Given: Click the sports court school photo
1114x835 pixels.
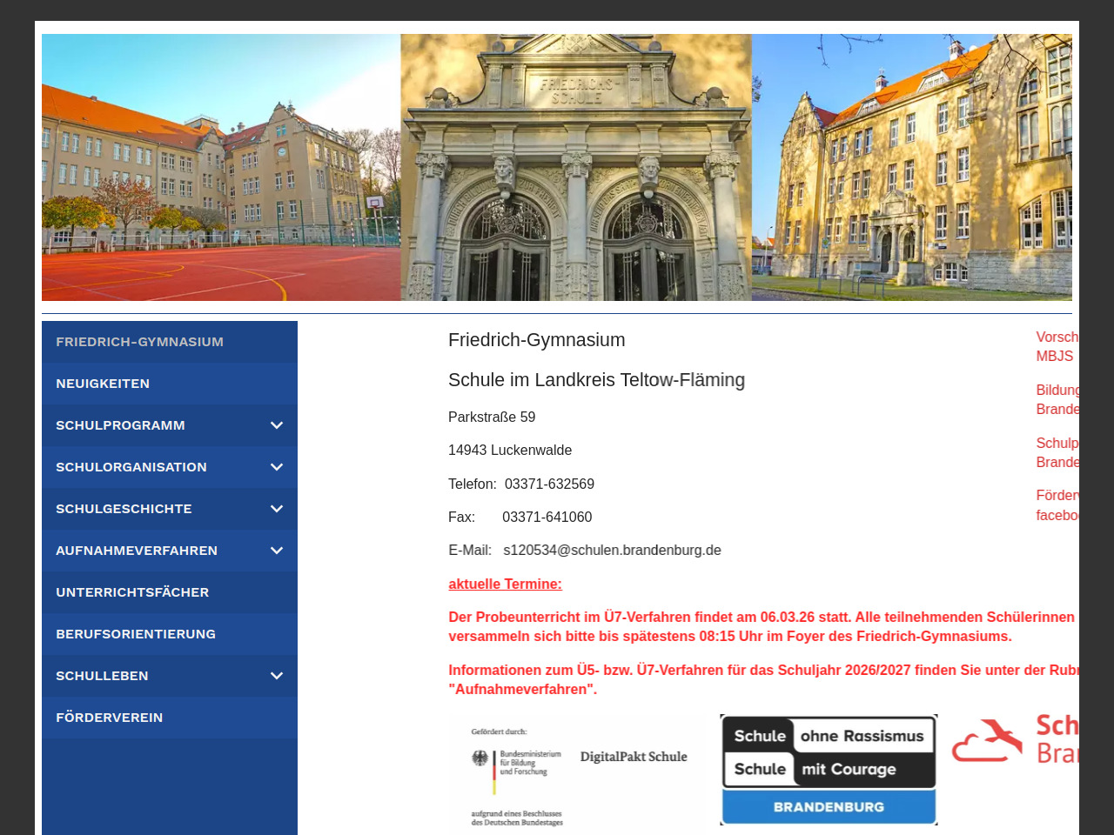Looking at the screenshot, I should click(221, 167).
